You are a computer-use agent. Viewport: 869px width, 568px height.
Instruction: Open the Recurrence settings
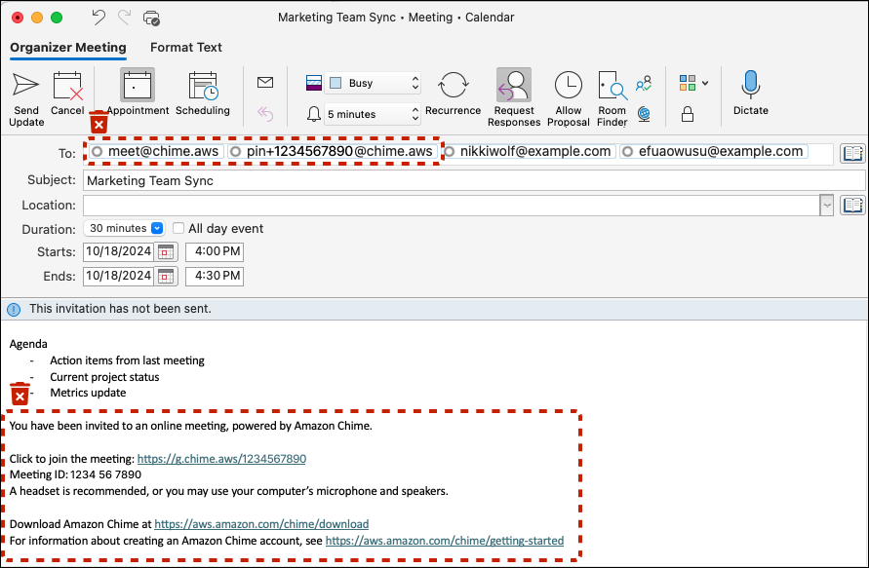click(453, 88)
